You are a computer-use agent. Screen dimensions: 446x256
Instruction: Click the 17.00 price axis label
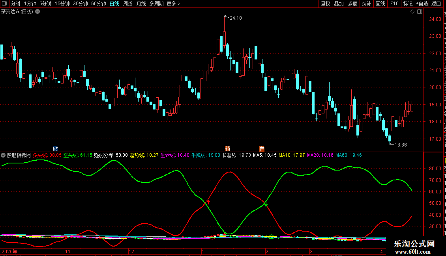pos(435,139)
